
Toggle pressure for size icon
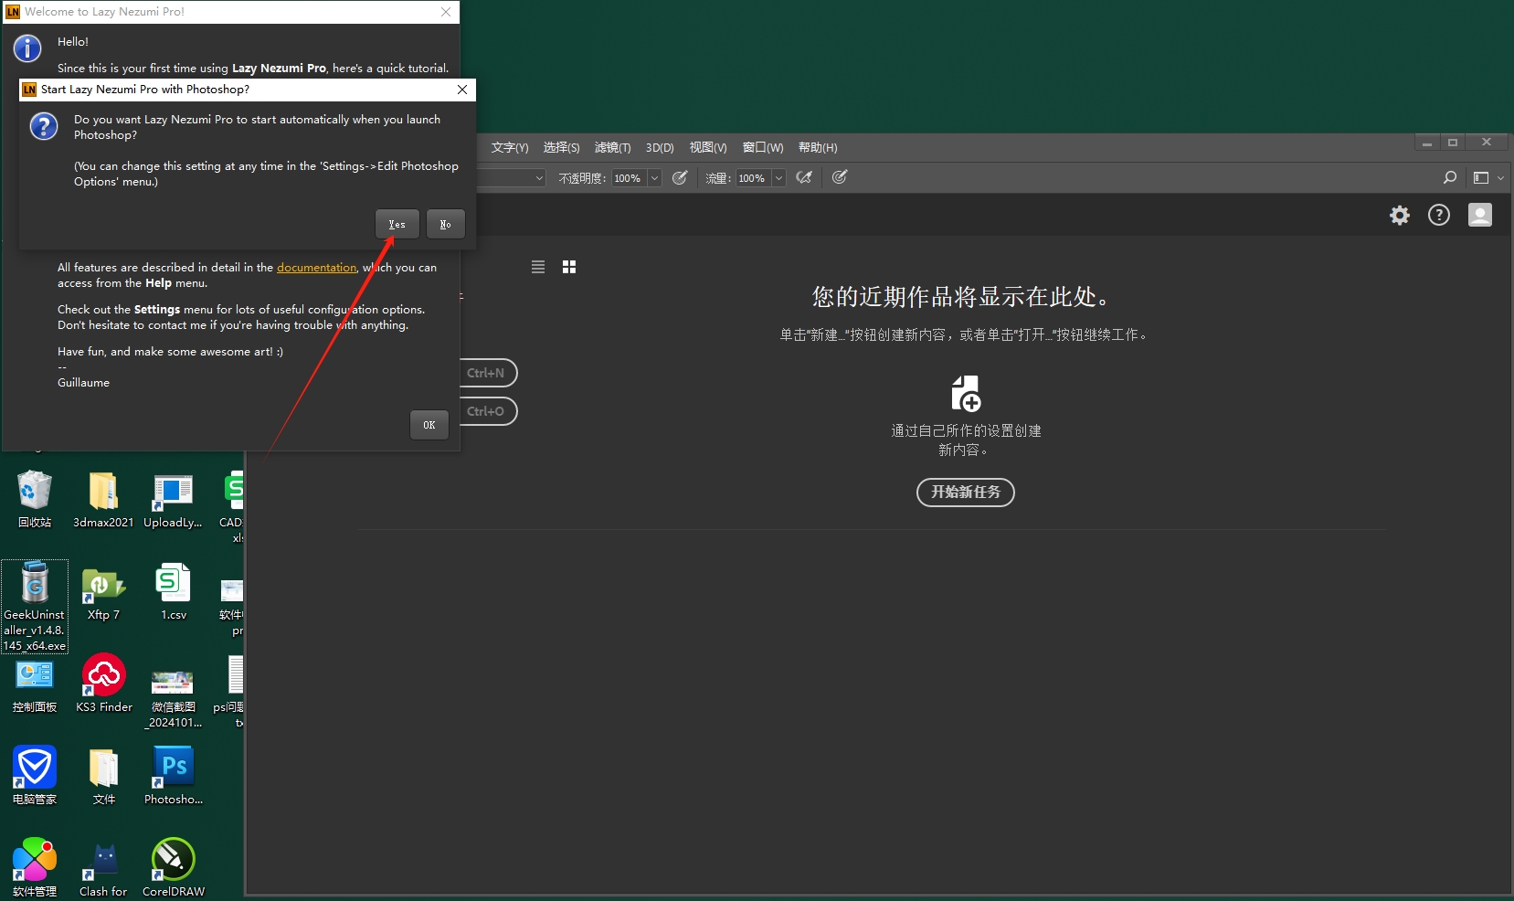point(840,177)
